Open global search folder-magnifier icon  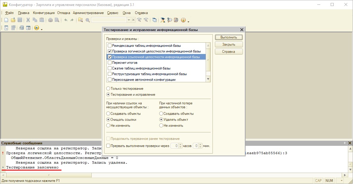(x=80, y=20)
